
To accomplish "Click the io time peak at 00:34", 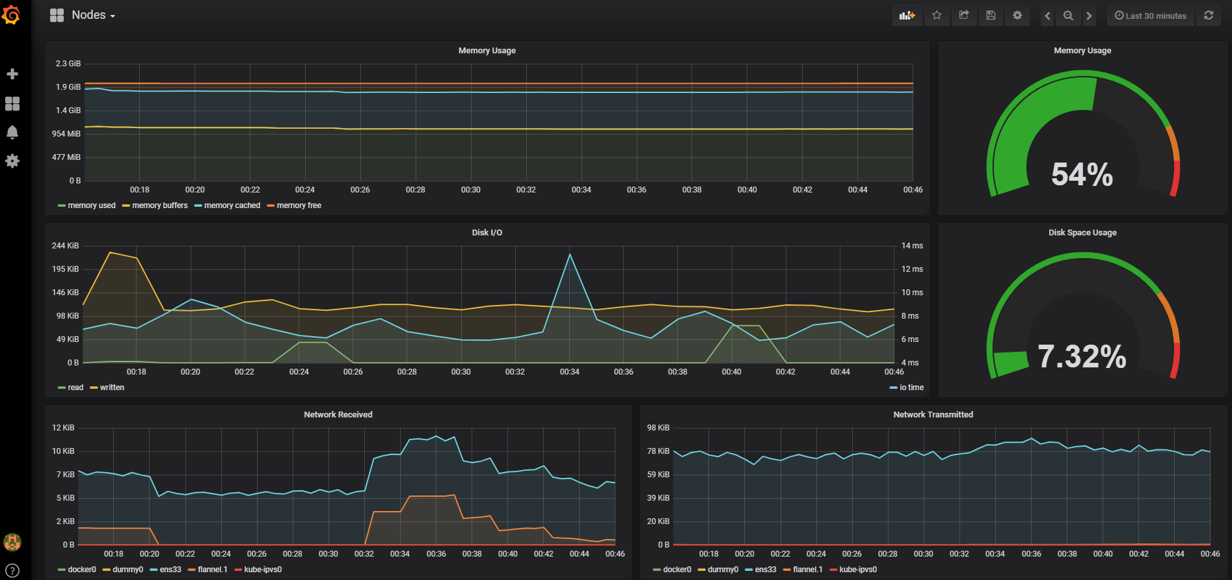I will point(570,254).
